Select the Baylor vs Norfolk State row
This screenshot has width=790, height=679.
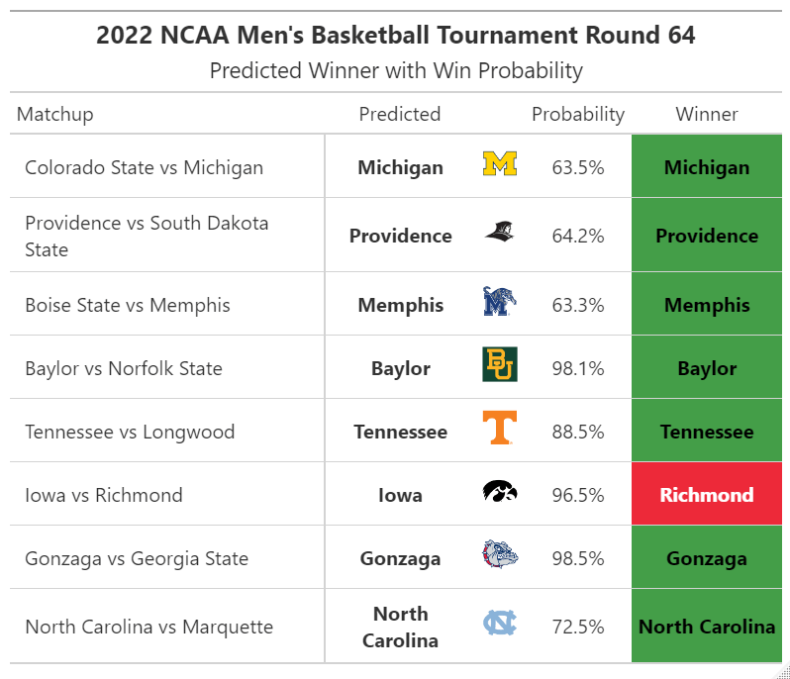pyautogui.click(x=124, y=368)
